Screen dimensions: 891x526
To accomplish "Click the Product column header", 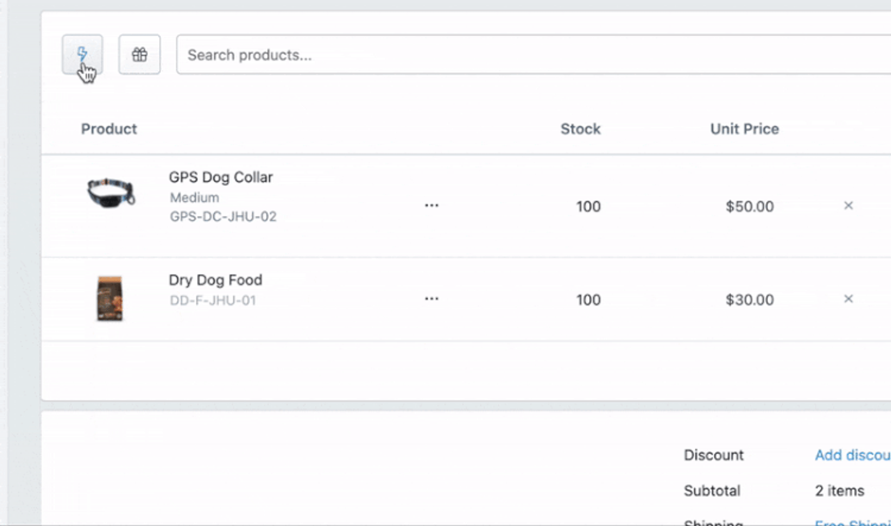I will pos(109,129).
